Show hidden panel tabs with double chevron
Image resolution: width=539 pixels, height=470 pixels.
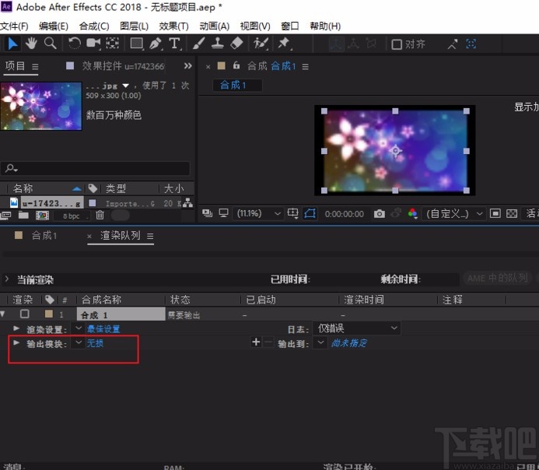(187, 65)
